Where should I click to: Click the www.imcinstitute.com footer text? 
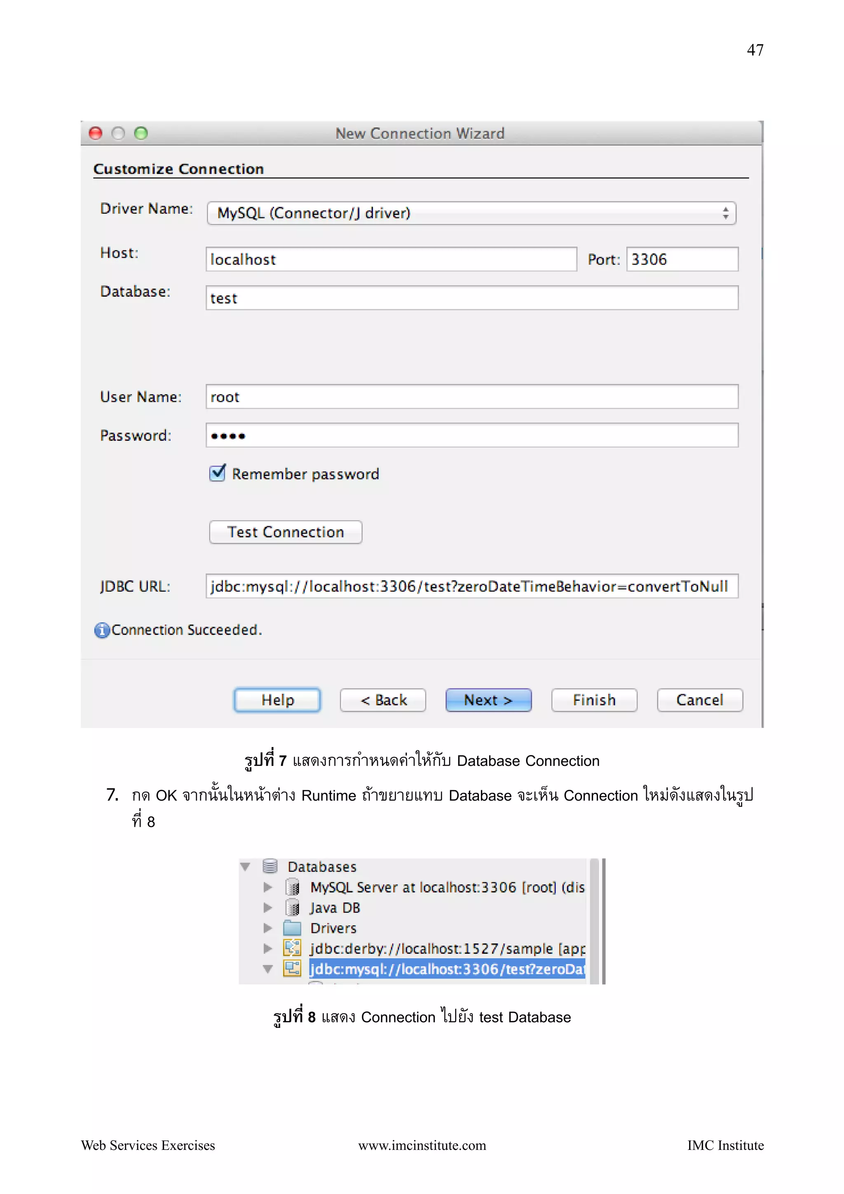coord(422,1146)
